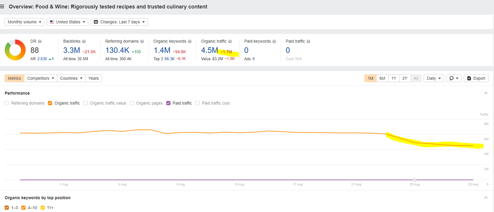Select the 1M time range
The width and height of the screenshot is (494, 212).
click(x=370, y=78)
